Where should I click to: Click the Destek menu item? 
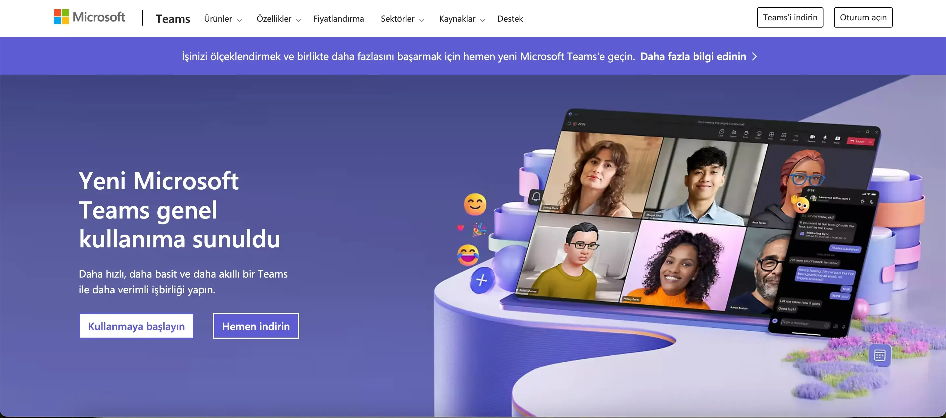point(510,18)
